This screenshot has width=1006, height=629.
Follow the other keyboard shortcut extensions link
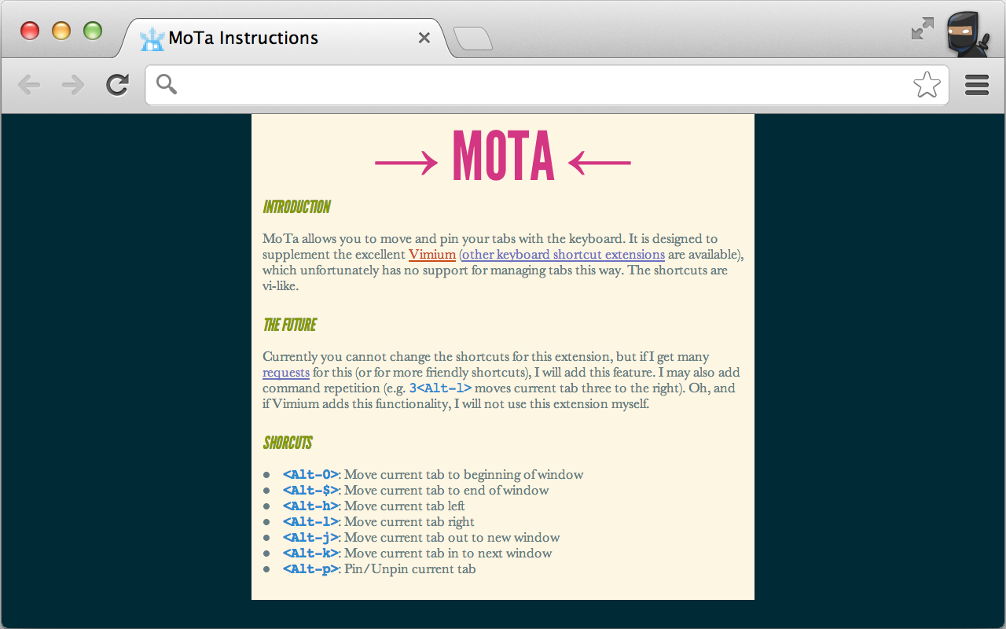pyautogui.click(x=564, y=255)
